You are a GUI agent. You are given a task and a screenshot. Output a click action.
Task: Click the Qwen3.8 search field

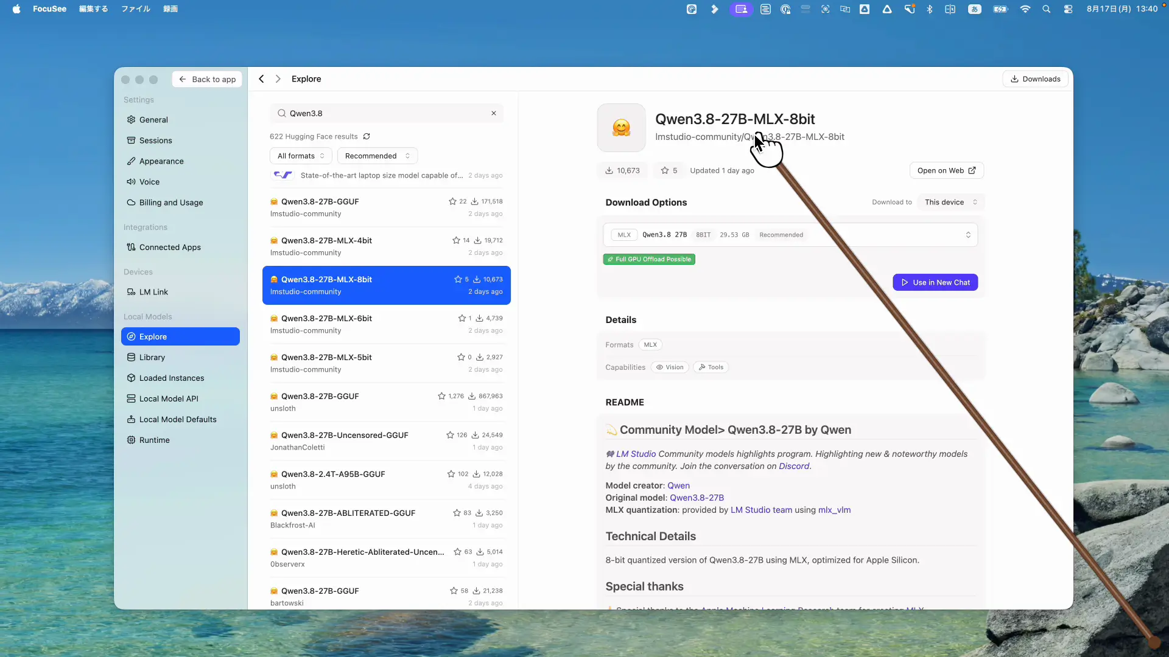tap(387, 113)
